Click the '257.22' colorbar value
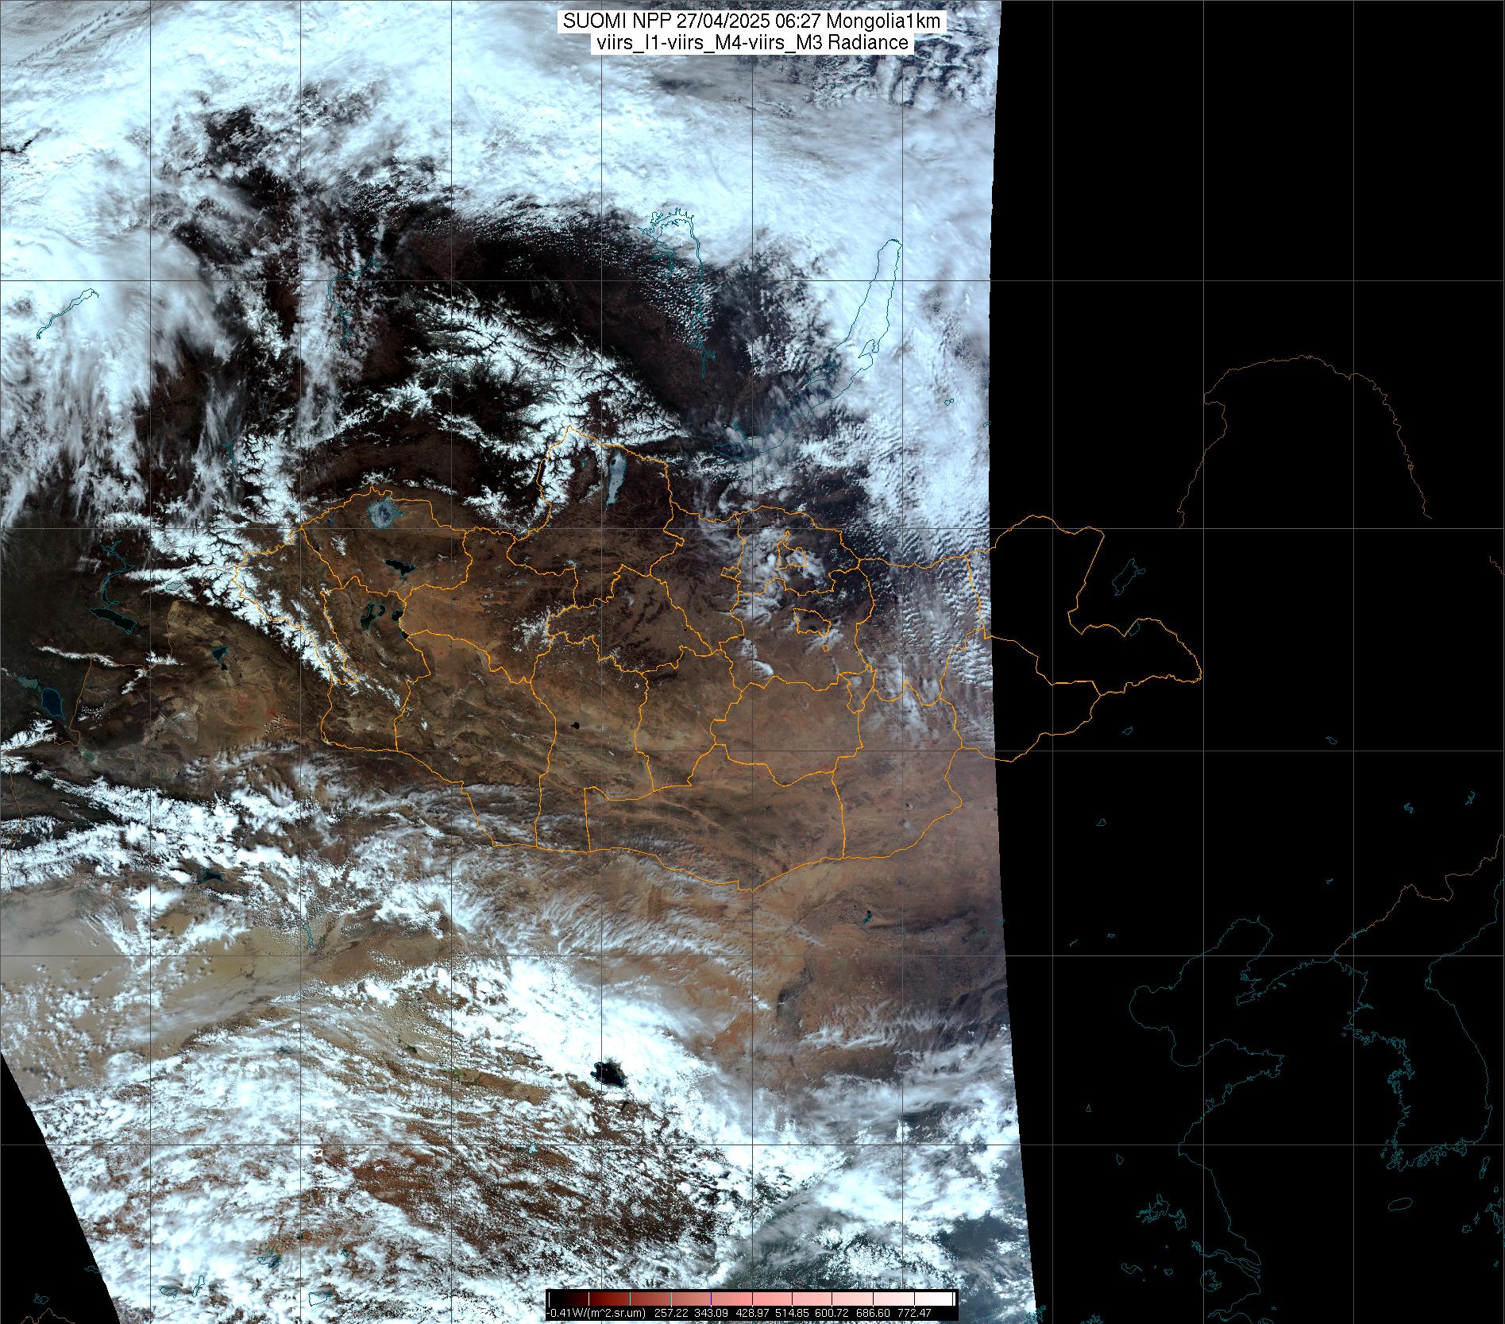This screenshot has height=1324, width=1505. [x=671, y=1314]
